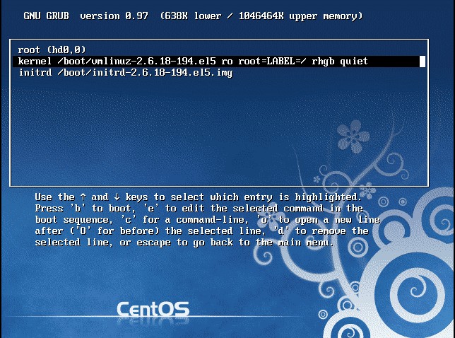Click the memory info text in header
Viewport: 455px width, 338px height.
[x=261, y=16]
